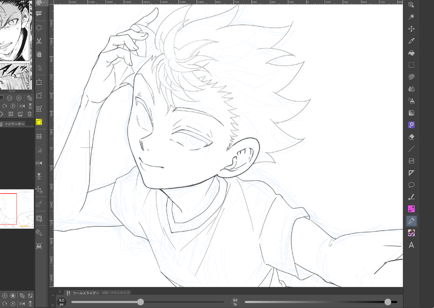Viewport: 434px width, 308px height.
Task: Select the purple Decoration tool
Action: 411,125
